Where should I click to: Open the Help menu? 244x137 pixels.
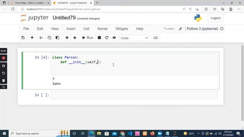click(140, 29)
